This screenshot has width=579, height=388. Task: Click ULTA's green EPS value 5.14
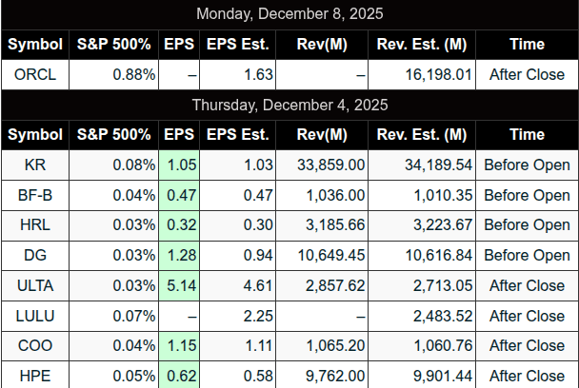click(x=180, y=285)
